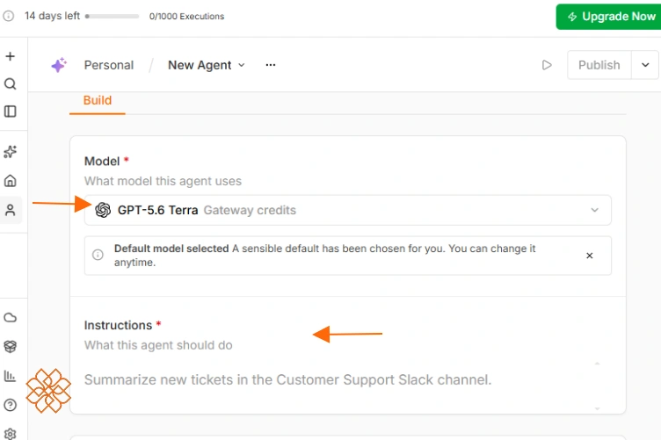Click 'What this agent should do' text
This screenshot has width=661, height=440.
tap(158, 345)
